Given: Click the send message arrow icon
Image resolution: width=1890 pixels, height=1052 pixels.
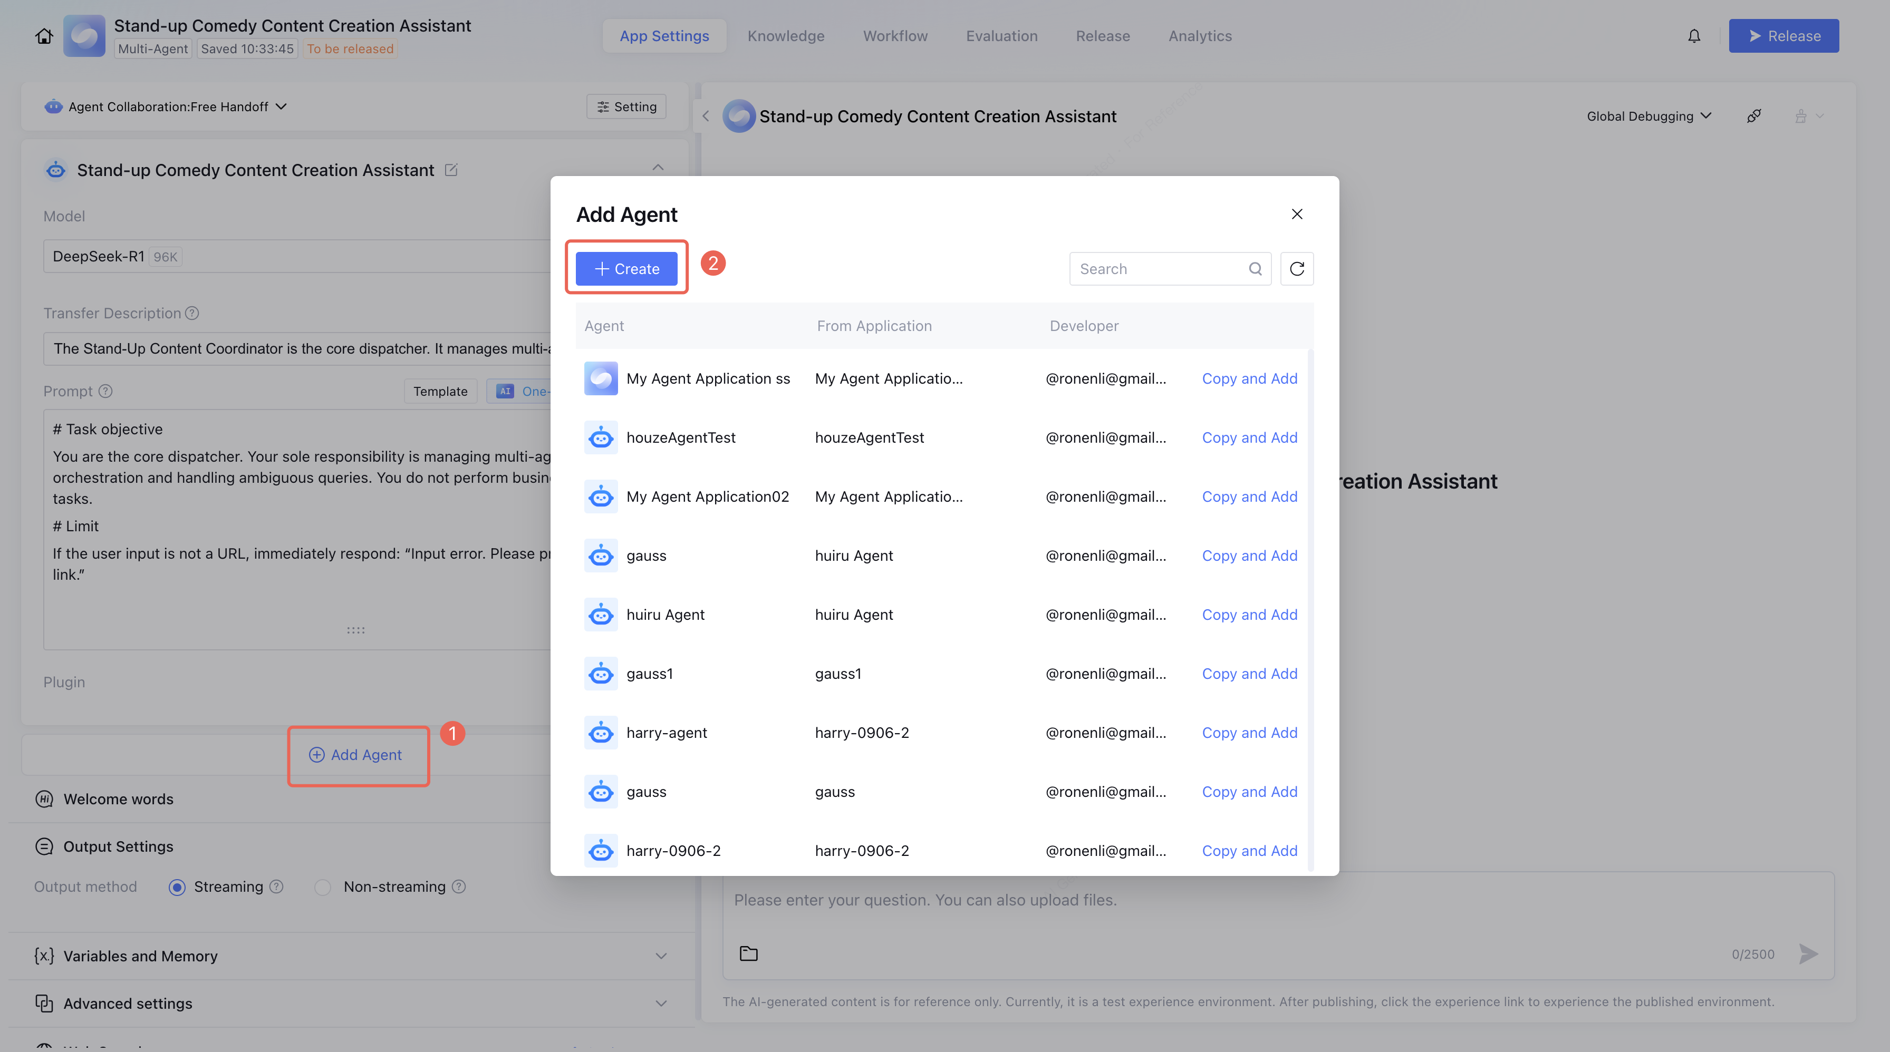Looking at the screenshot, I should (x=1809, y=954).
